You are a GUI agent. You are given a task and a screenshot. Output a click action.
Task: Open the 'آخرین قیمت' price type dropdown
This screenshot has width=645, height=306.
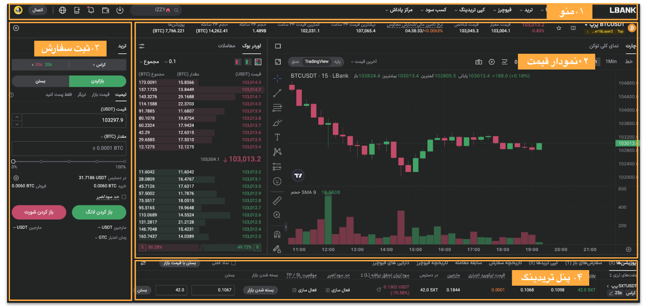click(364, 62)
